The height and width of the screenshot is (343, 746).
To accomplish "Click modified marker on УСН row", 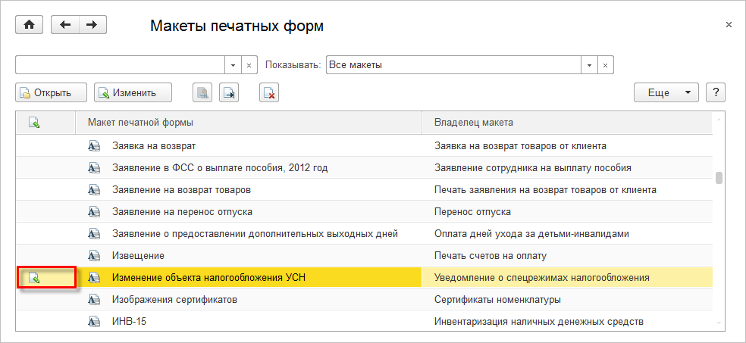I will tap(34, 278).
